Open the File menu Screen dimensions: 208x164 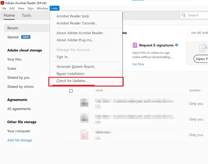pos(4,8)
